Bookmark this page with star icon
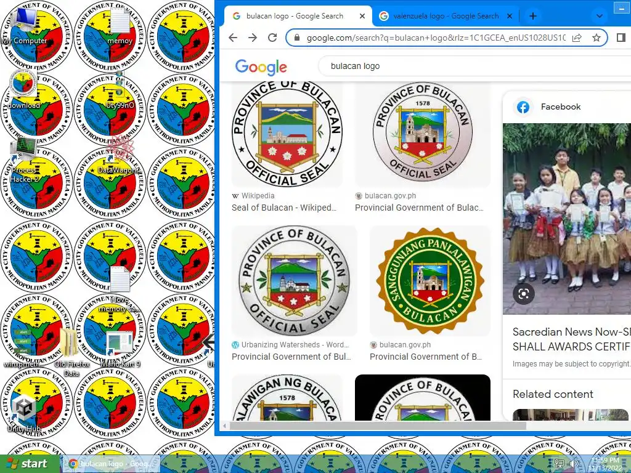This screenshot has width=631, height=473. pyautogui.click(x=596, y=38)
